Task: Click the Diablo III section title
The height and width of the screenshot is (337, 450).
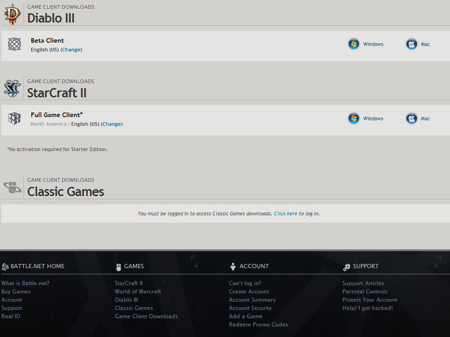Action: pyautogui.click(x=51, y=18)
